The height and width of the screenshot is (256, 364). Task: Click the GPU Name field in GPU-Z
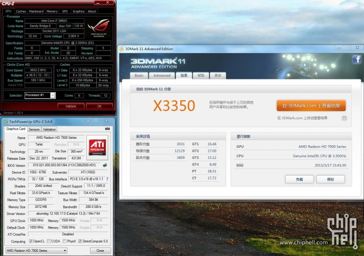click(x=56, y=137)
